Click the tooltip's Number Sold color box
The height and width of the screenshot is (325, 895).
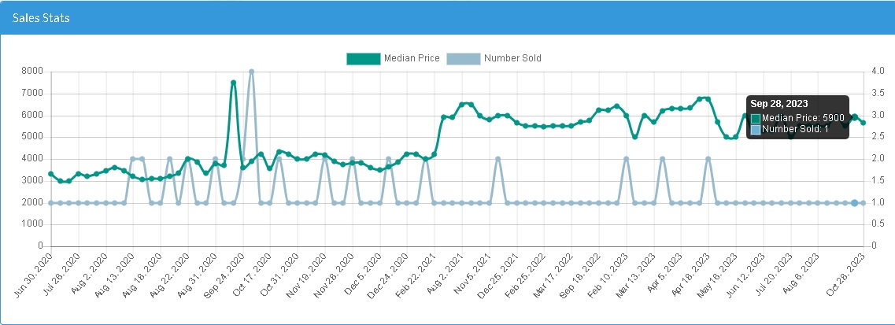pos(756,129)
